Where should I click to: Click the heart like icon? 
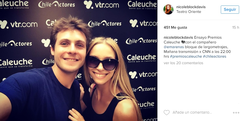(x=166, y=113)
